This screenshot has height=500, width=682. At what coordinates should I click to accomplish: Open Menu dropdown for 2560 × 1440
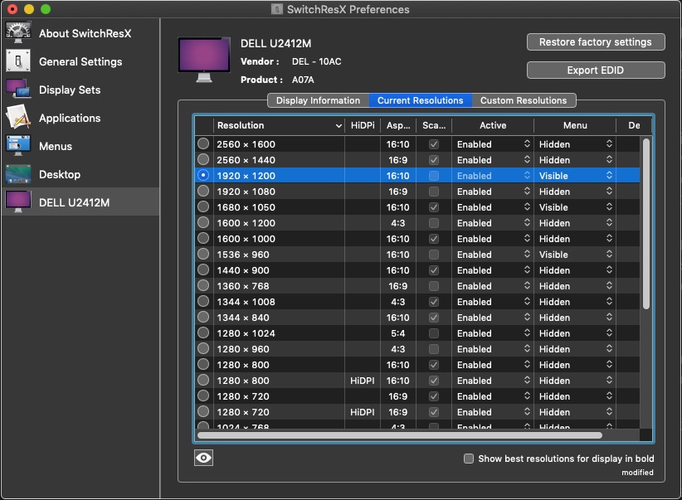point(575,159)
